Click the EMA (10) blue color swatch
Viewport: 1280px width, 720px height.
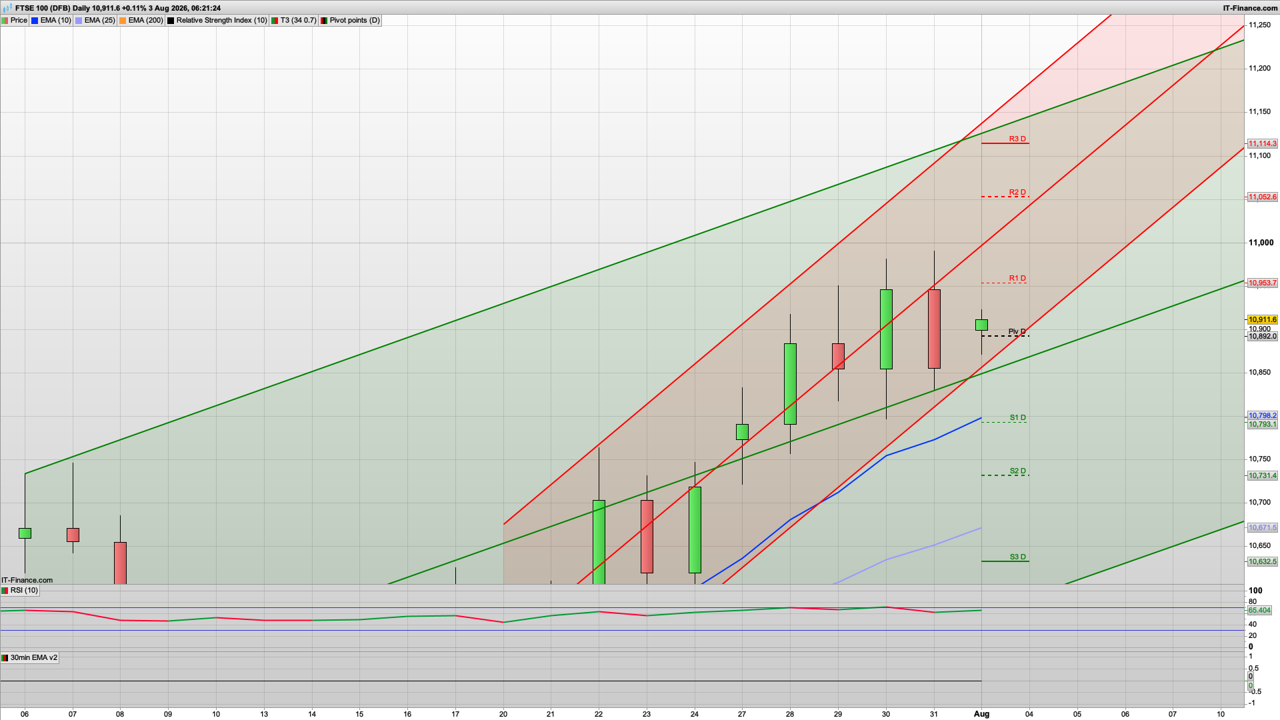click(35, 21)
